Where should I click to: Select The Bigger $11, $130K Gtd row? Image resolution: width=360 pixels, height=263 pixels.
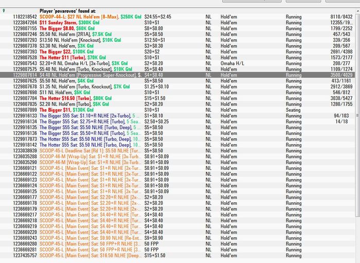coord(177,110)
